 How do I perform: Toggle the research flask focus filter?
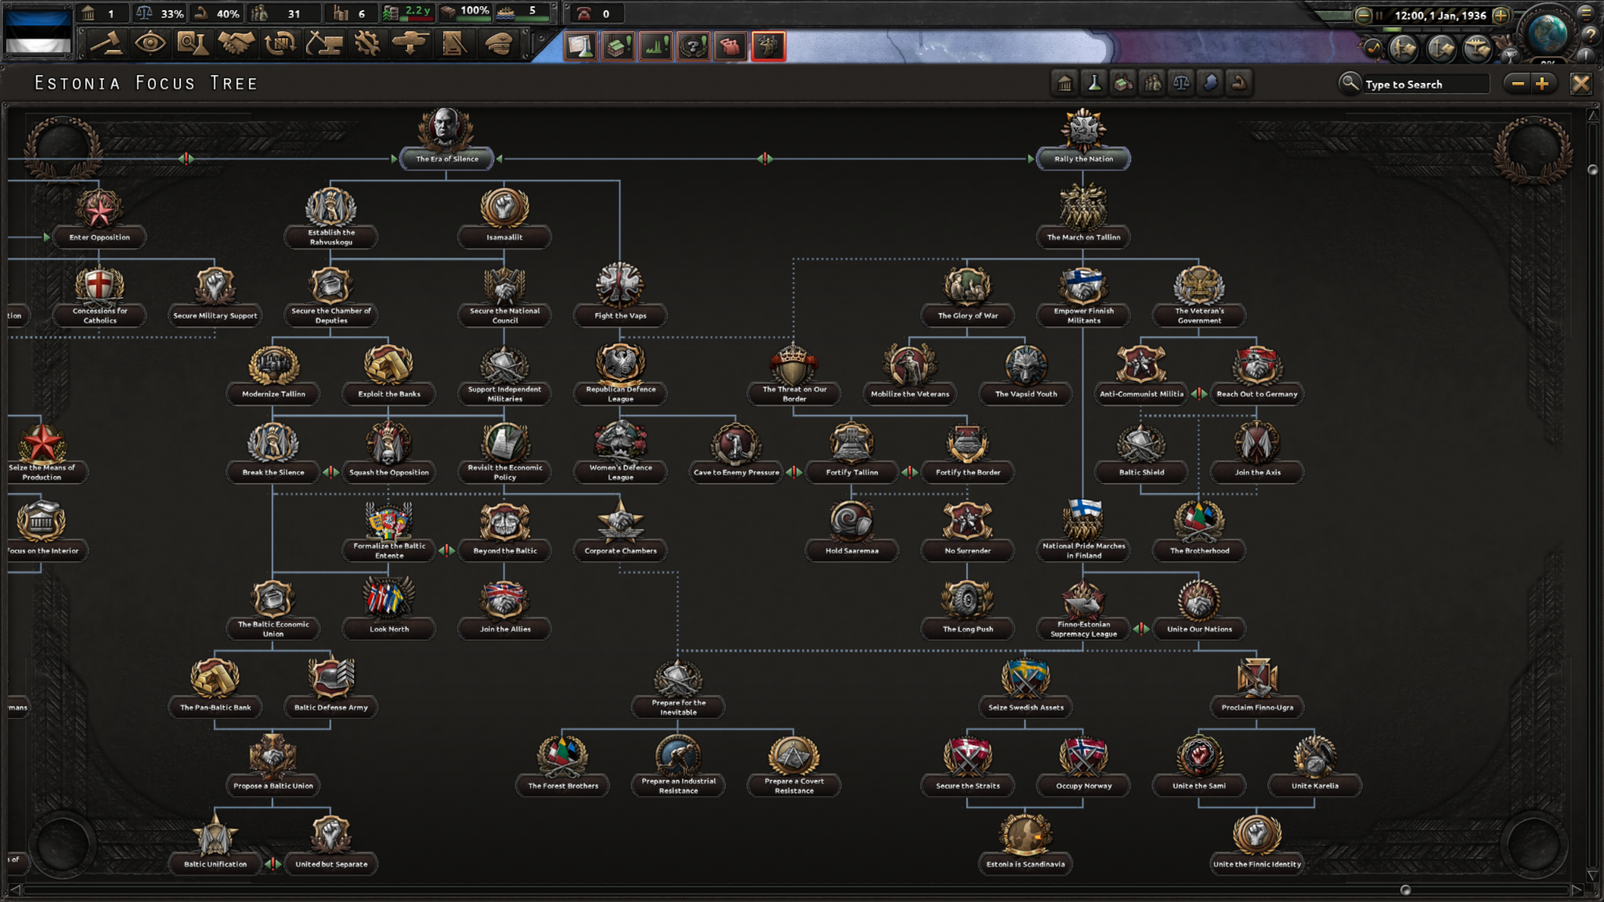[1094, 83]
